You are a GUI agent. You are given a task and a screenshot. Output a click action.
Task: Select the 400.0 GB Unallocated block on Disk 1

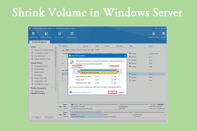tap(134, 106)
